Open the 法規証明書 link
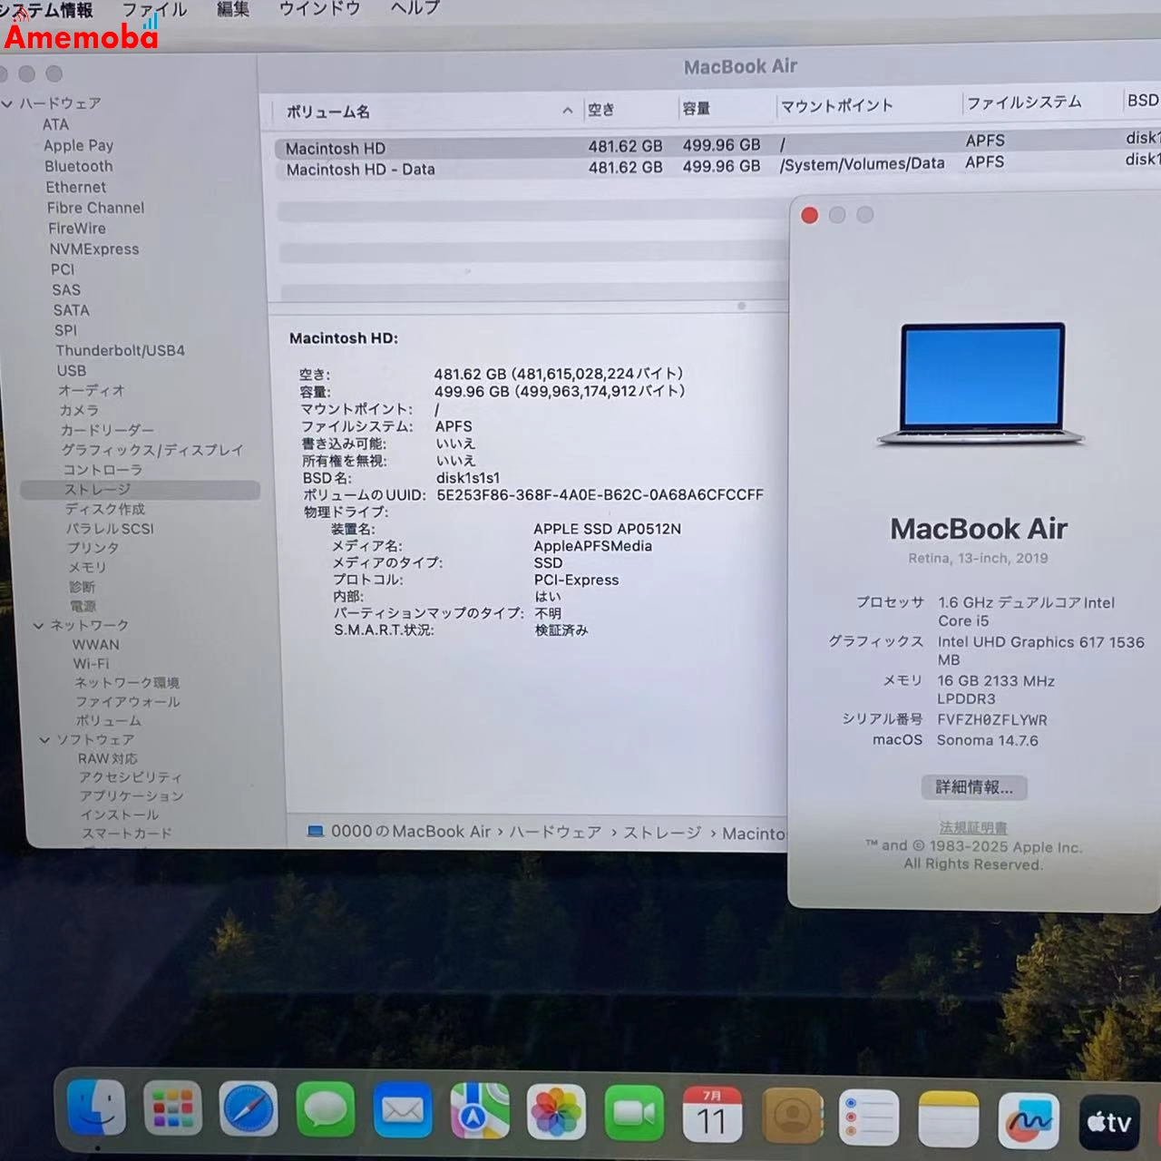Image resolution: width=1161 pixels, height=1161 pixels. click(974, 827)
